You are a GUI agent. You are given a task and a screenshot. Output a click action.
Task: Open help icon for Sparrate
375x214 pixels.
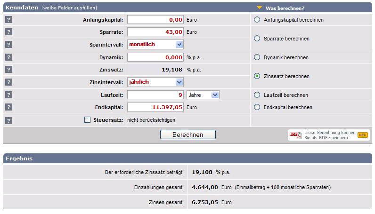8,32
